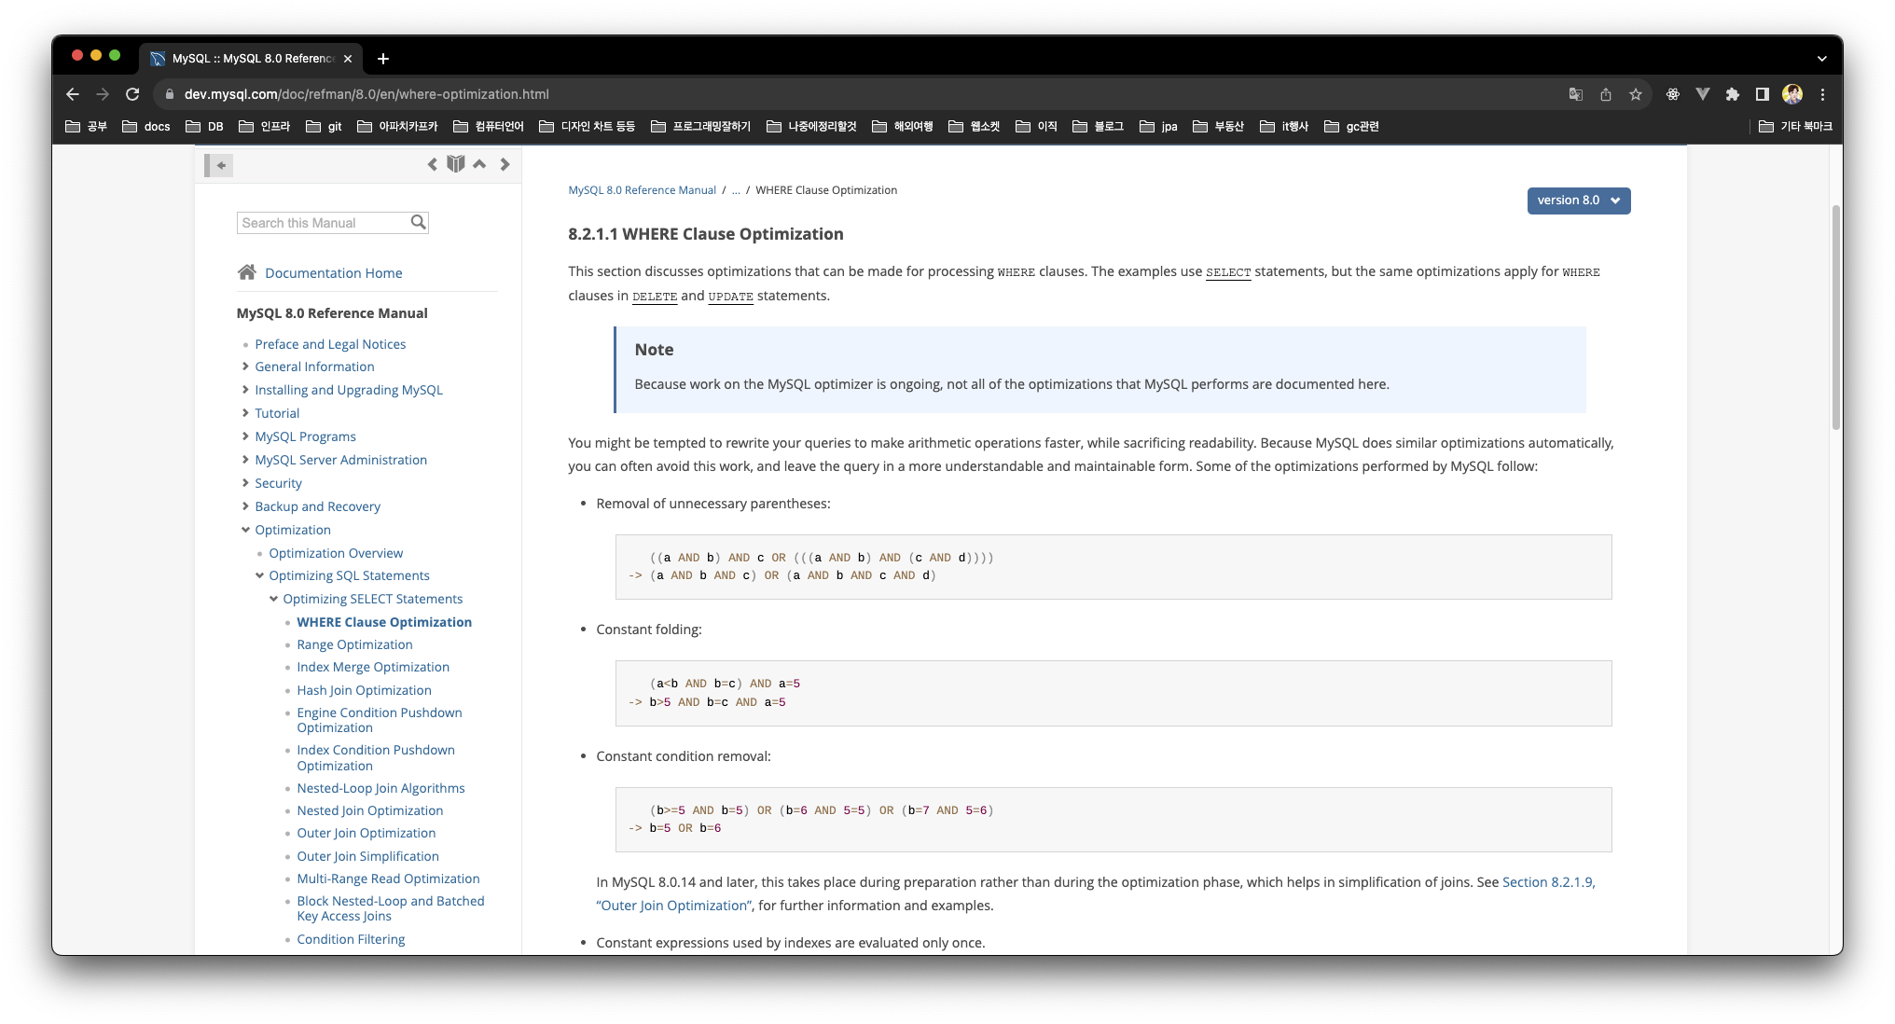Bookmark page with star icon
This screenshot has height=1024, width=1895.
(x=1635, y=94)
